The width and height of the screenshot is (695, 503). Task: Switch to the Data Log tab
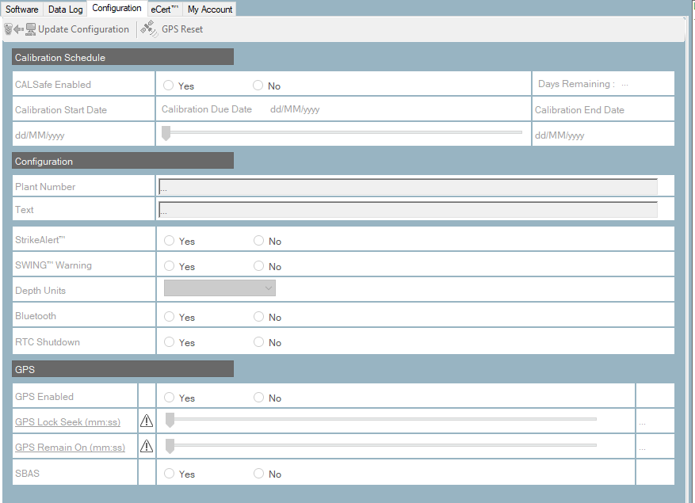coord(65,9)
